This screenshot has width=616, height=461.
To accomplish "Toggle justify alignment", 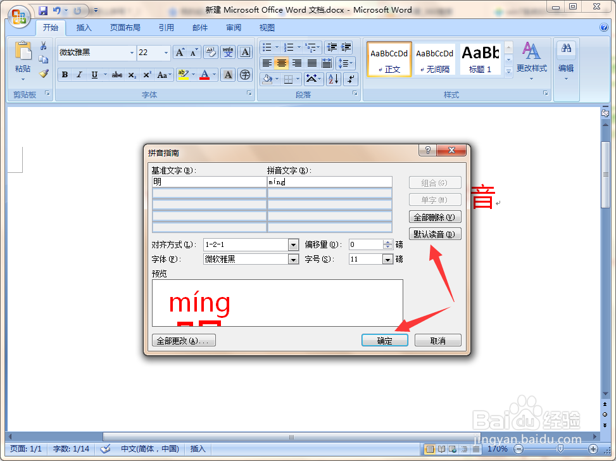I will tap(311, 63).
